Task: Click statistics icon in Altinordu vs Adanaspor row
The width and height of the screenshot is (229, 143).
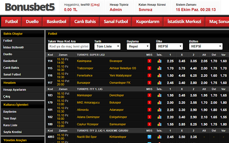Action: 159,110
